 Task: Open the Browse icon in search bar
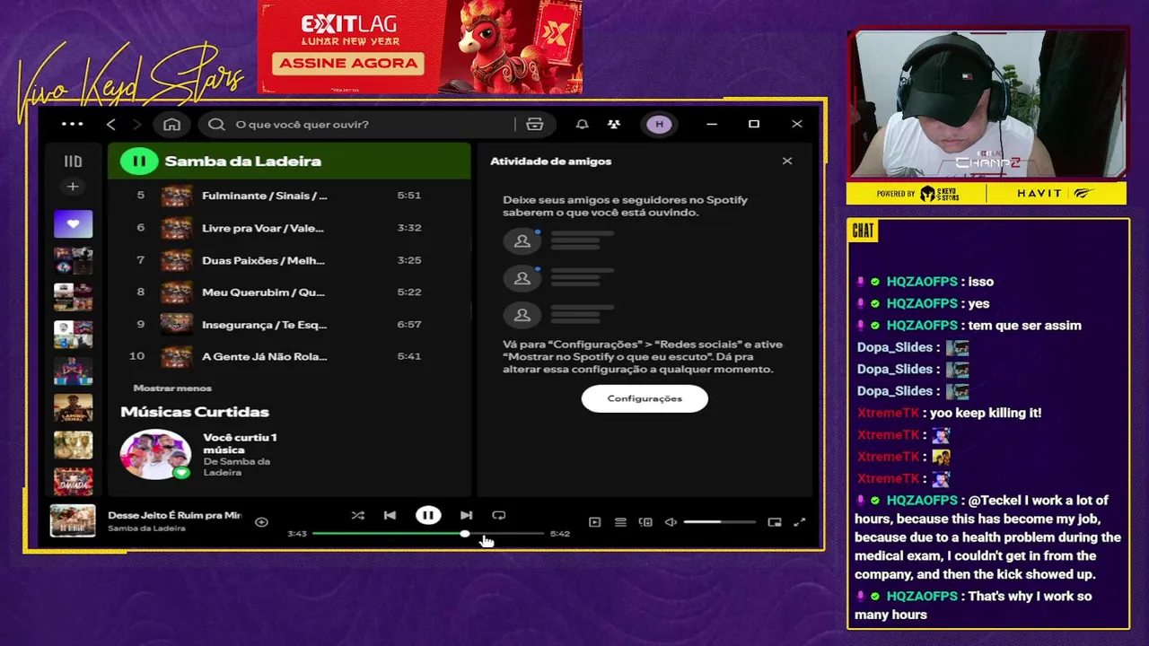[x=534, y=124]
